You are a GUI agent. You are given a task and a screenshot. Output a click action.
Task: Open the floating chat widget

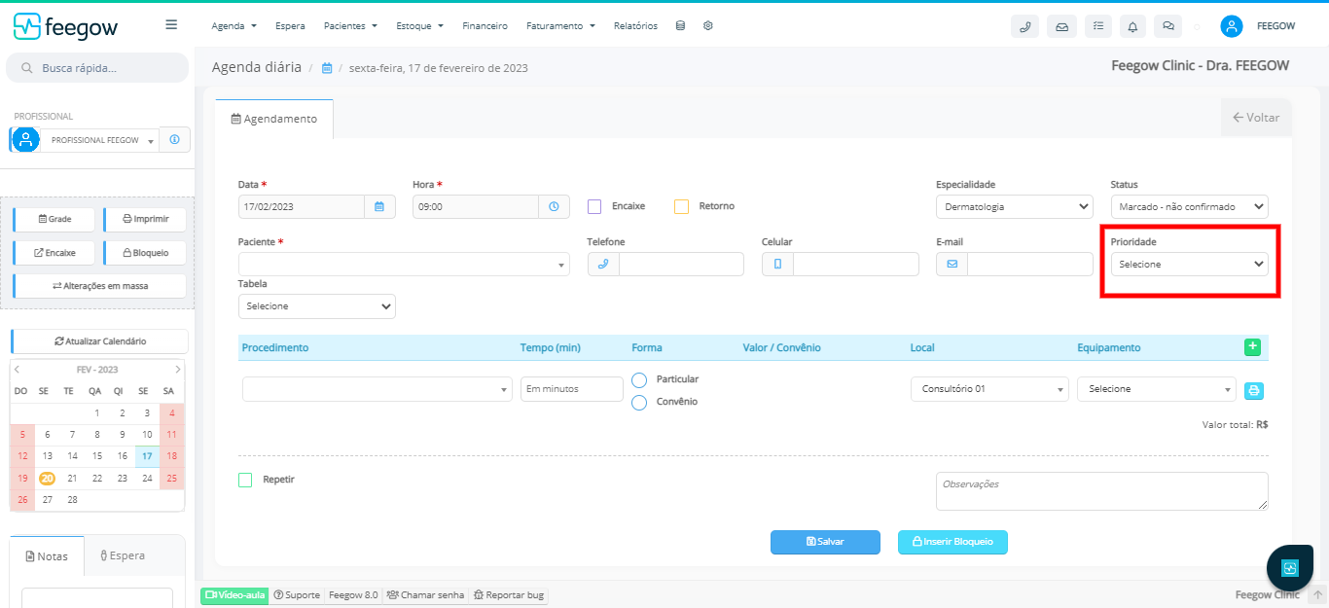[x=1290, y=568]
